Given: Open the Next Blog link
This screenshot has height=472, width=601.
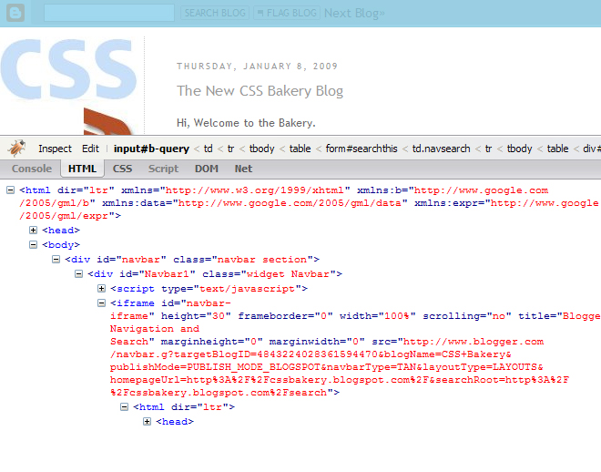Looking at the screenshot, I should pos(354,13).
